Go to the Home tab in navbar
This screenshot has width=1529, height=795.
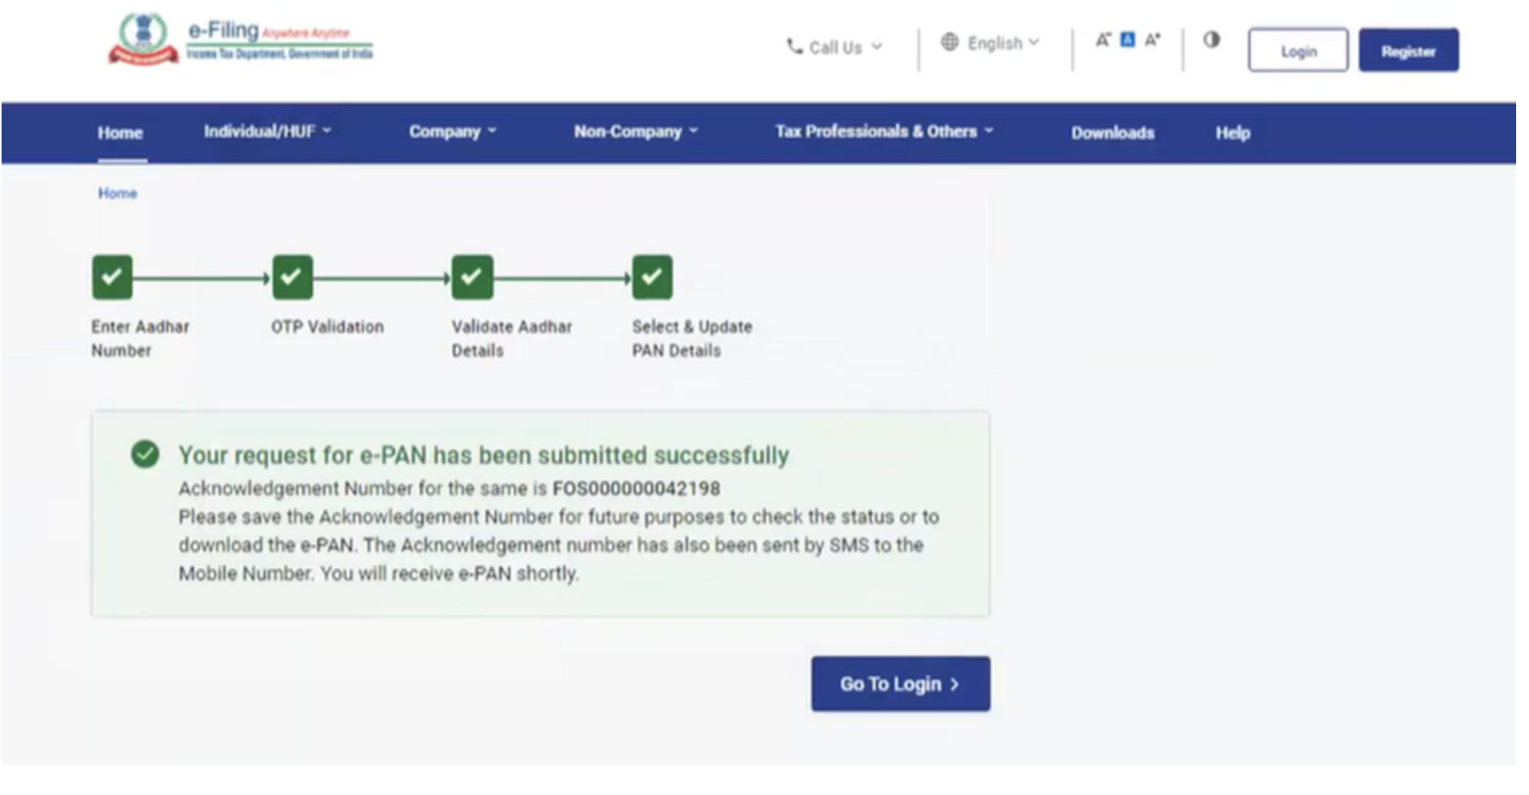(x=120, y=133)
